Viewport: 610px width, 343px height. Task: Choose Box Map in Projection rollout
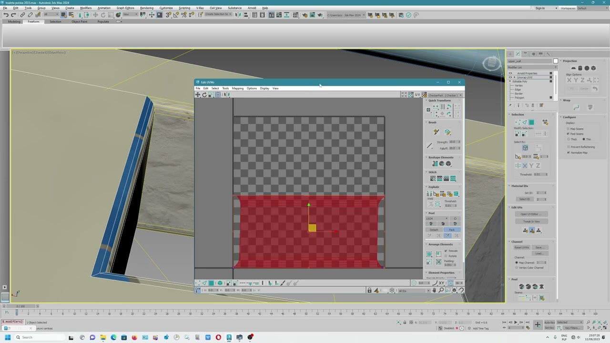pyautogui.click(x=593, y=68)
